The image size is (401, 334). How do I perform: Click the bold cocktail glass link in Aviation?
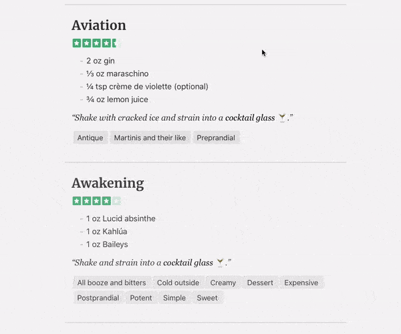[x=250, y=118]
